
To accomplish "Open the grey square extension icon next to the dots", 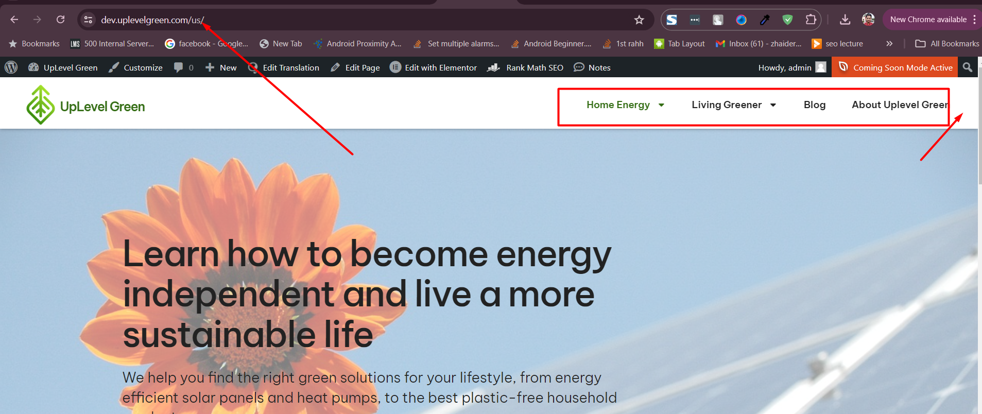I will [x=718, y=20].
